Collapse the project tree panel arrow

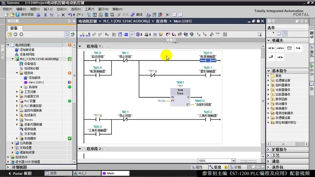(x=74, y=21)
